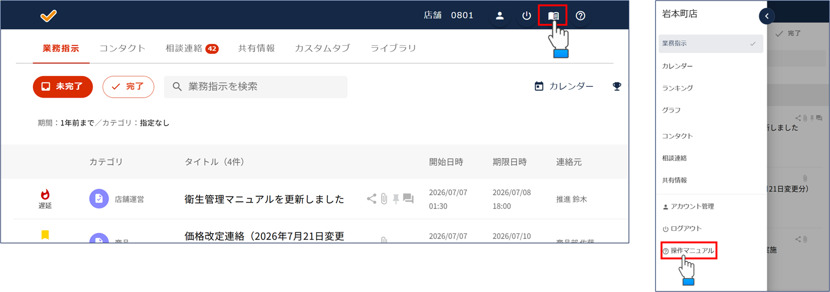Switch to the ライブラリ tab

pyautogui.click(x=393, y=48)
